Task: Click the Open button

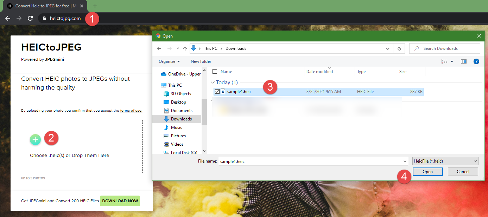Action: [x=427, y=172]
